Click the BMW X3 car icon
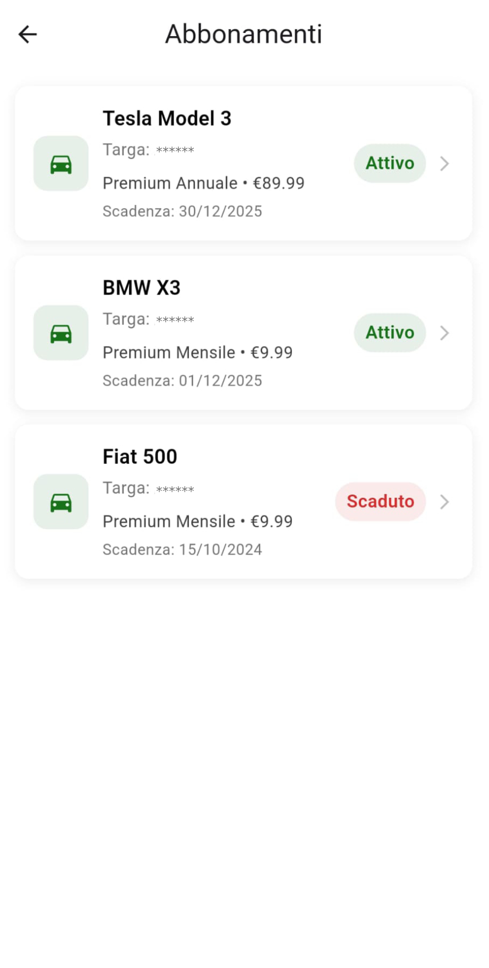Image resolution: width=489 pixels, height=968 pixels. 61,333
